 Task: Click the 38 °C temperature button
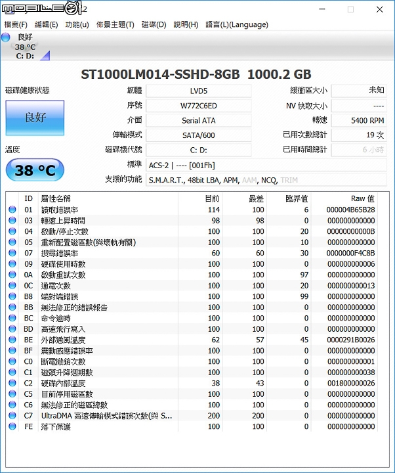coord(35,170)
